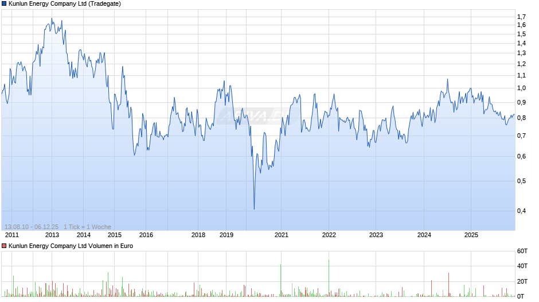Click the 40T volume axis label
539x302 pixels.
pyautogui.click(x=522, y=266)
